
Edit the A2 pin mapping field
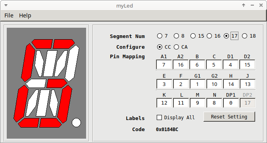(181, 65)
